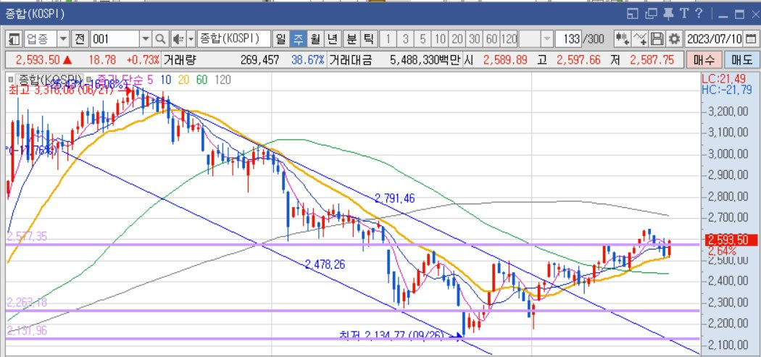761x357 pixels.
Task: Select the 60 interval button
Action: tap(491, 39)
